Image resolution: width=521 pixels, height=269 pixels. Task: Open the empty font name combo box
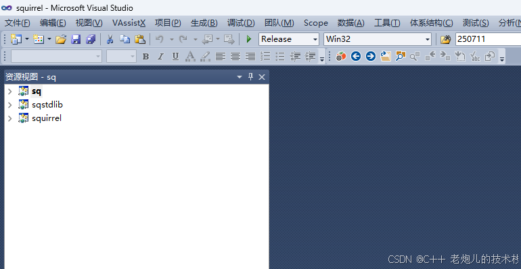click(56, 56)
